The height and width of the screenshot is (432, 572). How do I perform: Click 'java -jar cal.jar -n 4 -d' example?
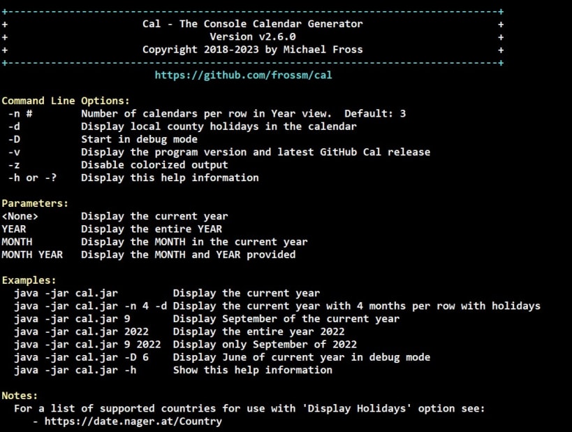pyautogui.click(x=91, y=305)
